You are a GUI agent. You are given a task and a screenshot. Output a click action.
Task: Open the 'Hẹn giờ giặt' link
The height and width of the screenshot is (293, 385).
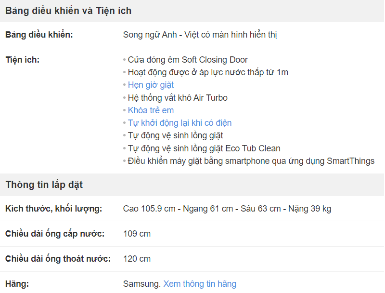[x=151, y=85]
